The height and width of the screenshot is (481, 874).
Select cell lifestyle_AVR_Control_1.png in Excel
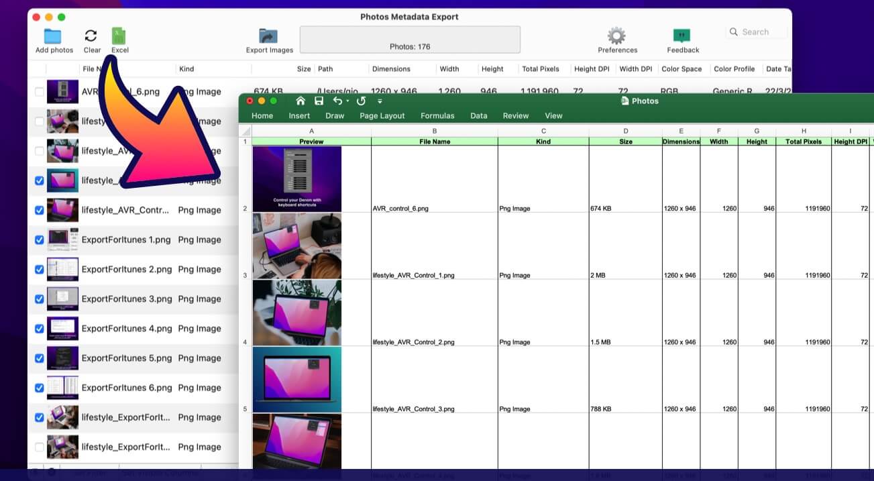(x=435, y=246)
